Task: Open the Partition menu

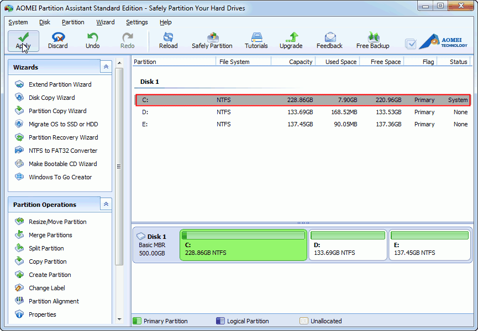Action: click(x=73, y=22)
